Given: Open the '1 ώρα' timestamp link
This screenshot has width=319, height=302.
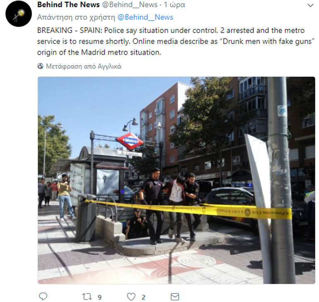Looking at the screenshot, I should (174, 5).
